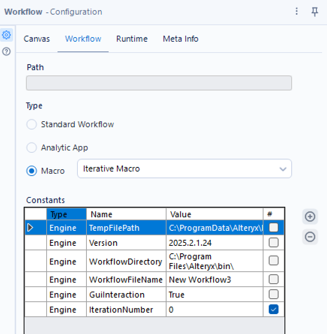Screen dimensions: 327x334
Task: Select the GuiInteraction name cell
Action: pos(126,294)
